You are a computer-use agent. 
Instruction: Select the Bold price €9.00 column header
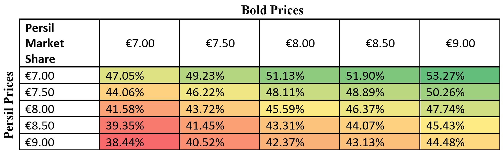[460, 43]
